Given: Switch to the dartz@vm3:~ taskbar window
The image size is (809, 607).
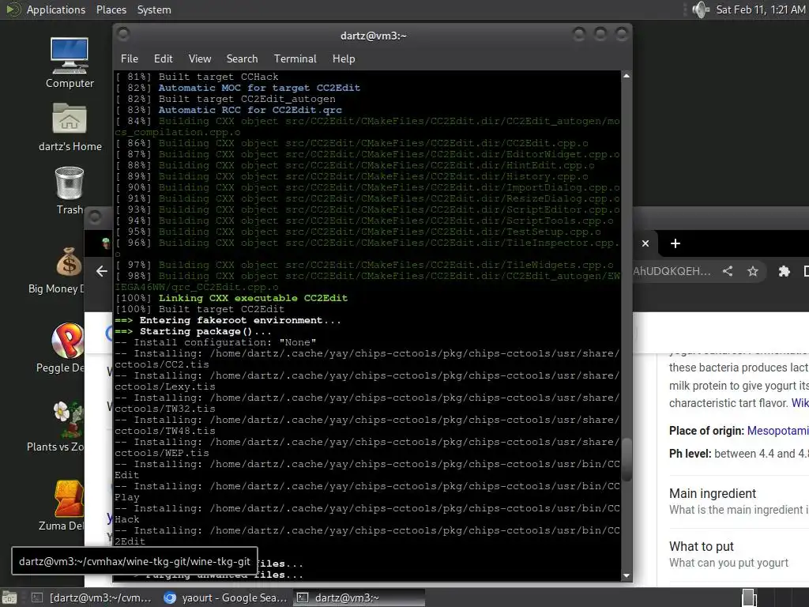Looking at the screenshot, I should tap(359, 598).
